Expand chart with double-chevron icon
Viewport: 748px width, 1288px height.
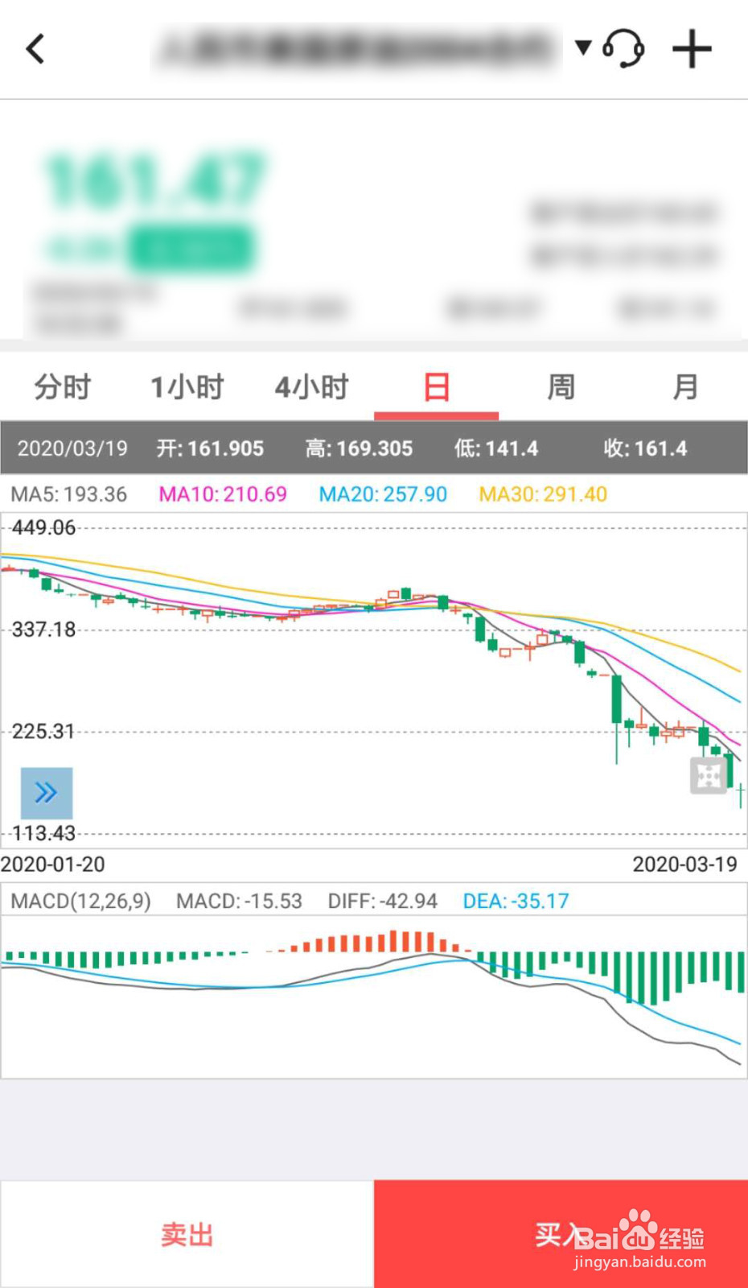pos(46,793)
